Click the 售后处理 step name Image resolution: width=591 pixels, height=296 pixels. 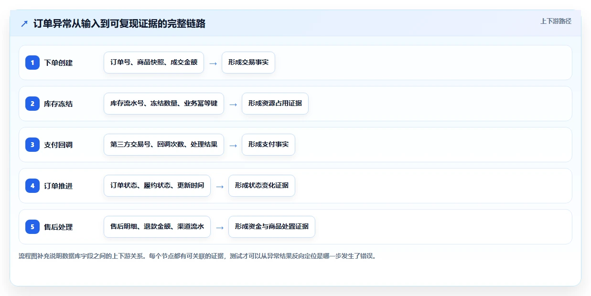tap(58, 227)
